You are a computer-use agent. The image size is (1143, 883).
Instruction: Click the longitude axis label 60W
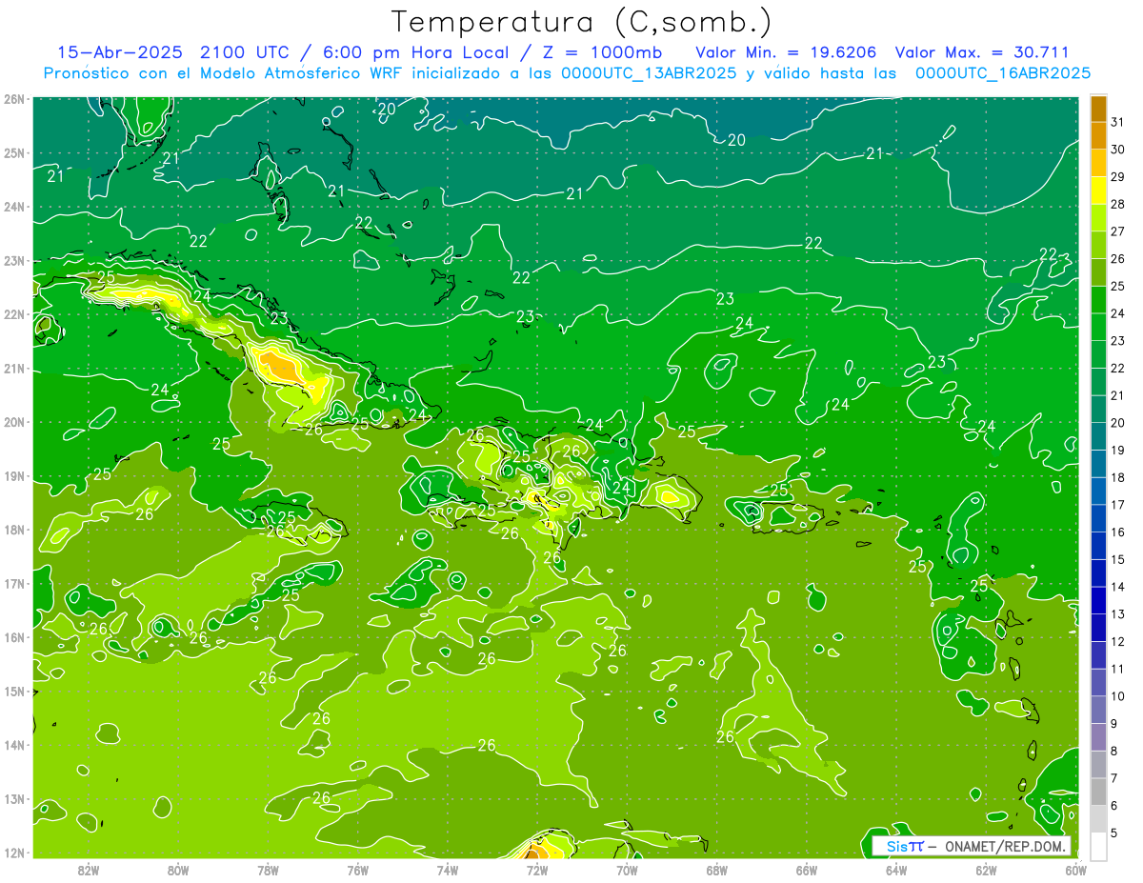click(1075, 870)
